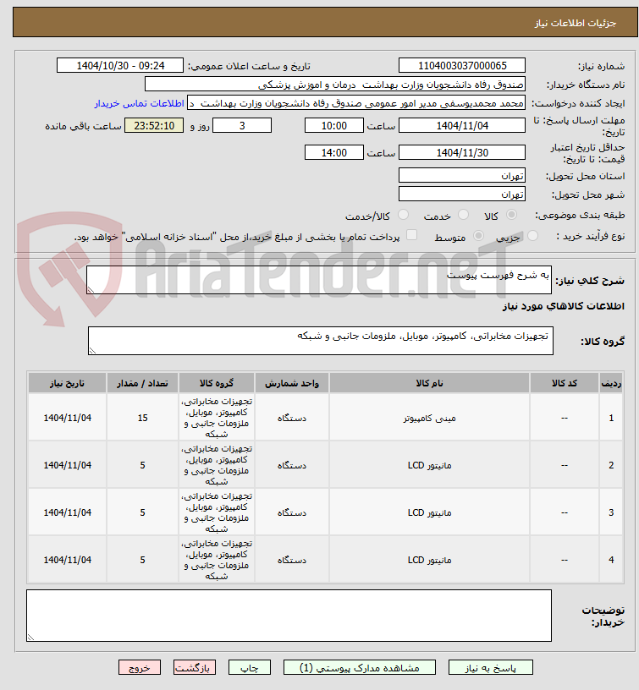Viewport: 639px width, 690px height.
Task: Click quantity 5 in row 2
Action: [x=142, y=465]
